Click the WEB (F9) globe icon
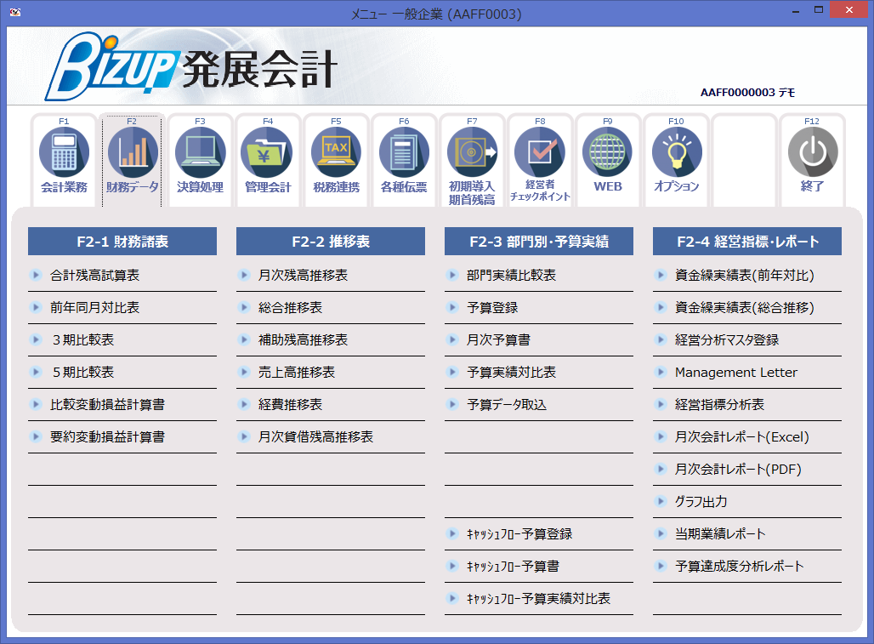874x644 pixels. (x=608, y=159)
